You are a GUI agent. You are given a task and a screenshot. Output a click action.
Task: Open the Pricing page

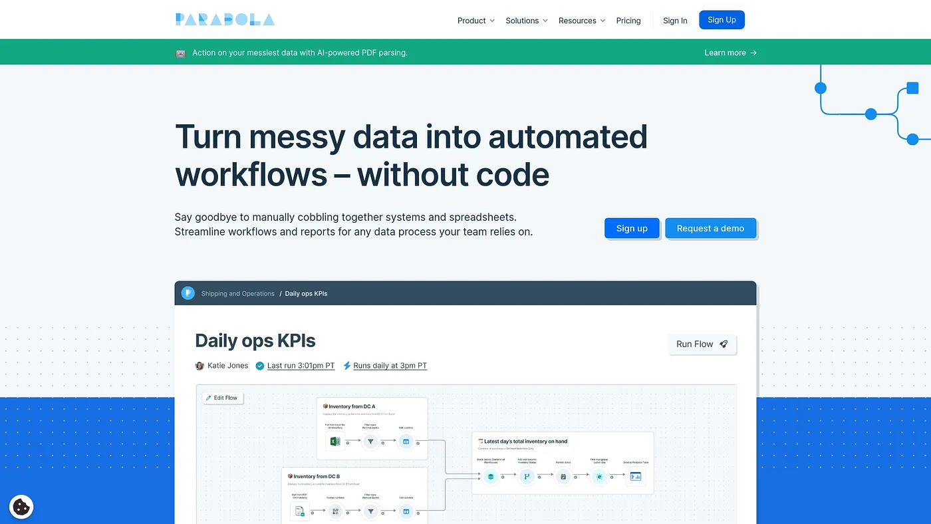point(628,21)
